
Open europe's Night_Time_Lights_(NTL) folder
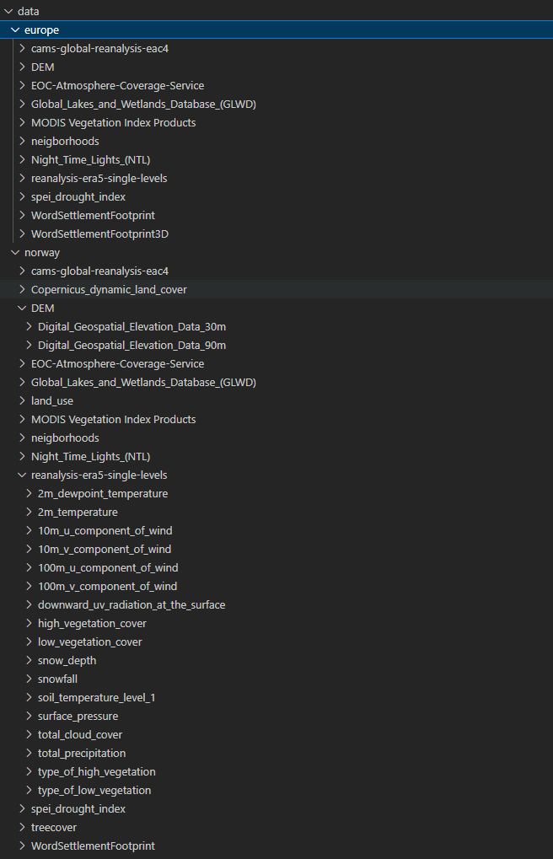tap(90, 160)
